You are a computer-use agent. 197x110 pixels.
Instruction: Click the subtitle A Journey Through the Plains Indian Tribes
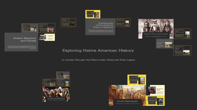tap(98, 60)
